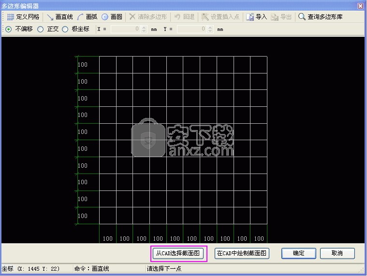Open the 定义网格 grid definition tool

[23, 17]
